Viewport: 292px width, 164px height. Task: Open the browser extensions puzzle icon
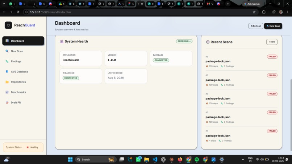coord(264,12)
